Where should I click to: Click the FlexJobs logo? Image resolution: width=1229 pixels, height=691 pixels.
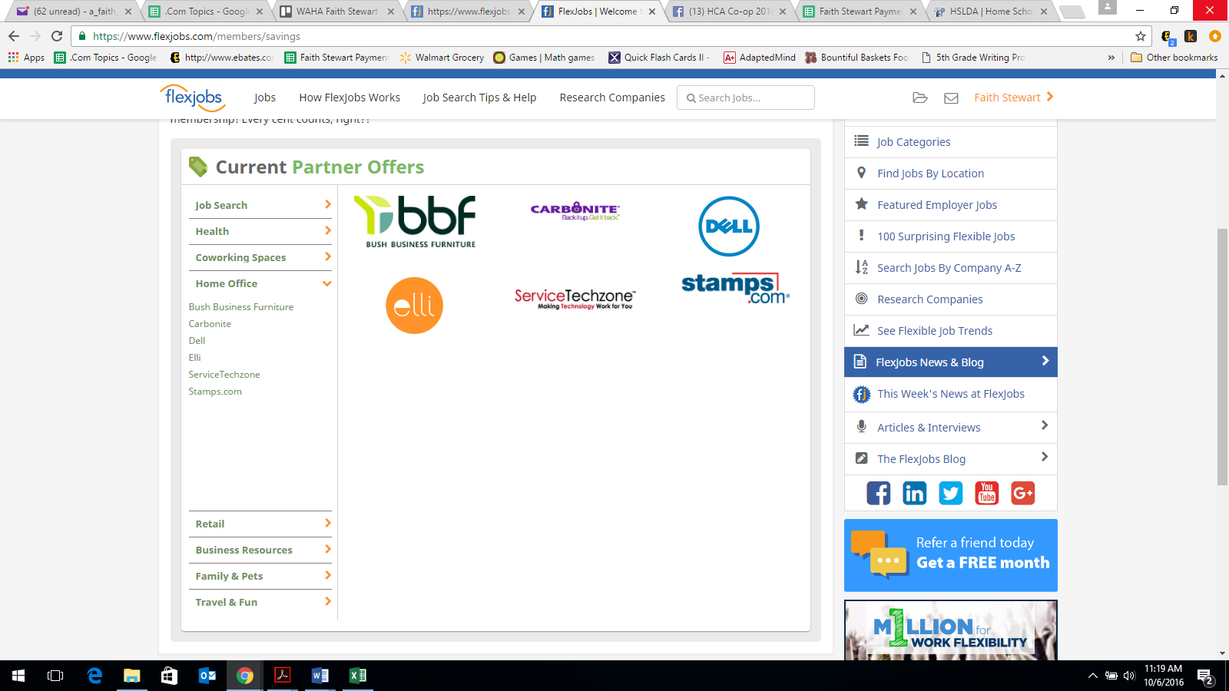pos(193,98)
